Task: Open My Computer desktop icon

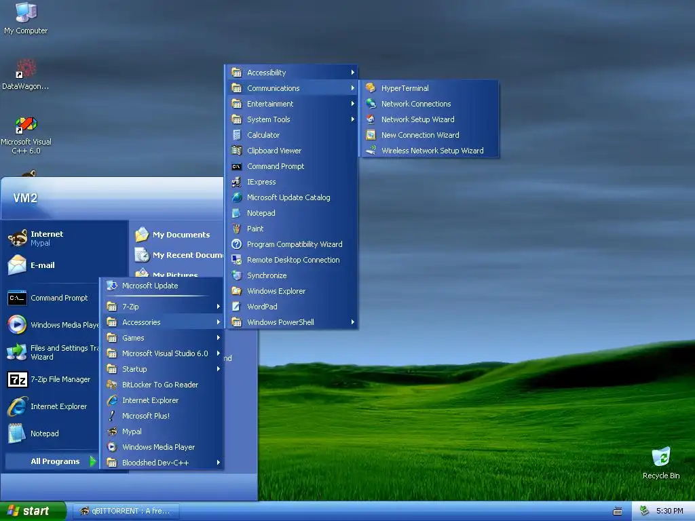Action: click(26, 18)
